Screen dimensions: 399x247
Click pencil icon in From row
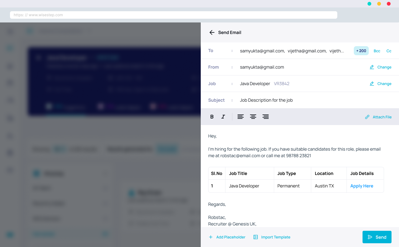(x=372, y=67)
